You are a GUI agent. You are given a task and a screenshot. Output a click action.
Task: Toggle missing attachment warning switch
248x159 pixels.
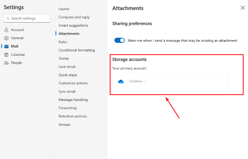pyautogui.click(x=120, y=40)
